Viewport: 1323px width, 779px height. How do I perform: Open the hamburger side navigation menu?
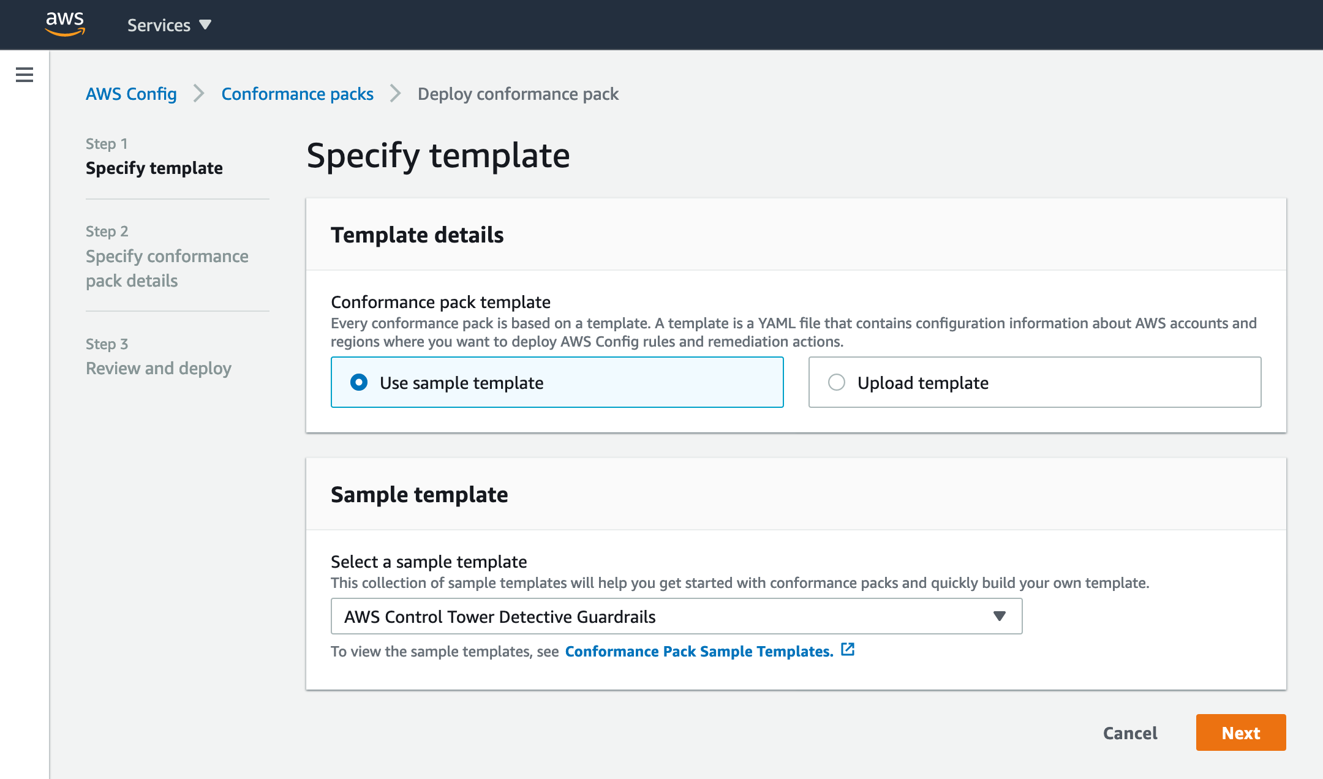[24, 75]
